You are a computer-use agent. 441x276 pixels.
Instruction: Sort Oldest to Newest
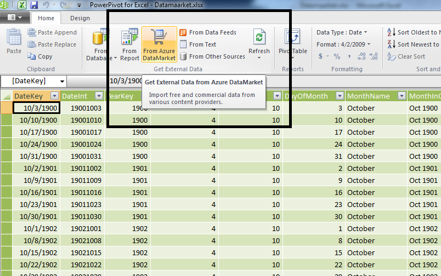tap(414, 32)
